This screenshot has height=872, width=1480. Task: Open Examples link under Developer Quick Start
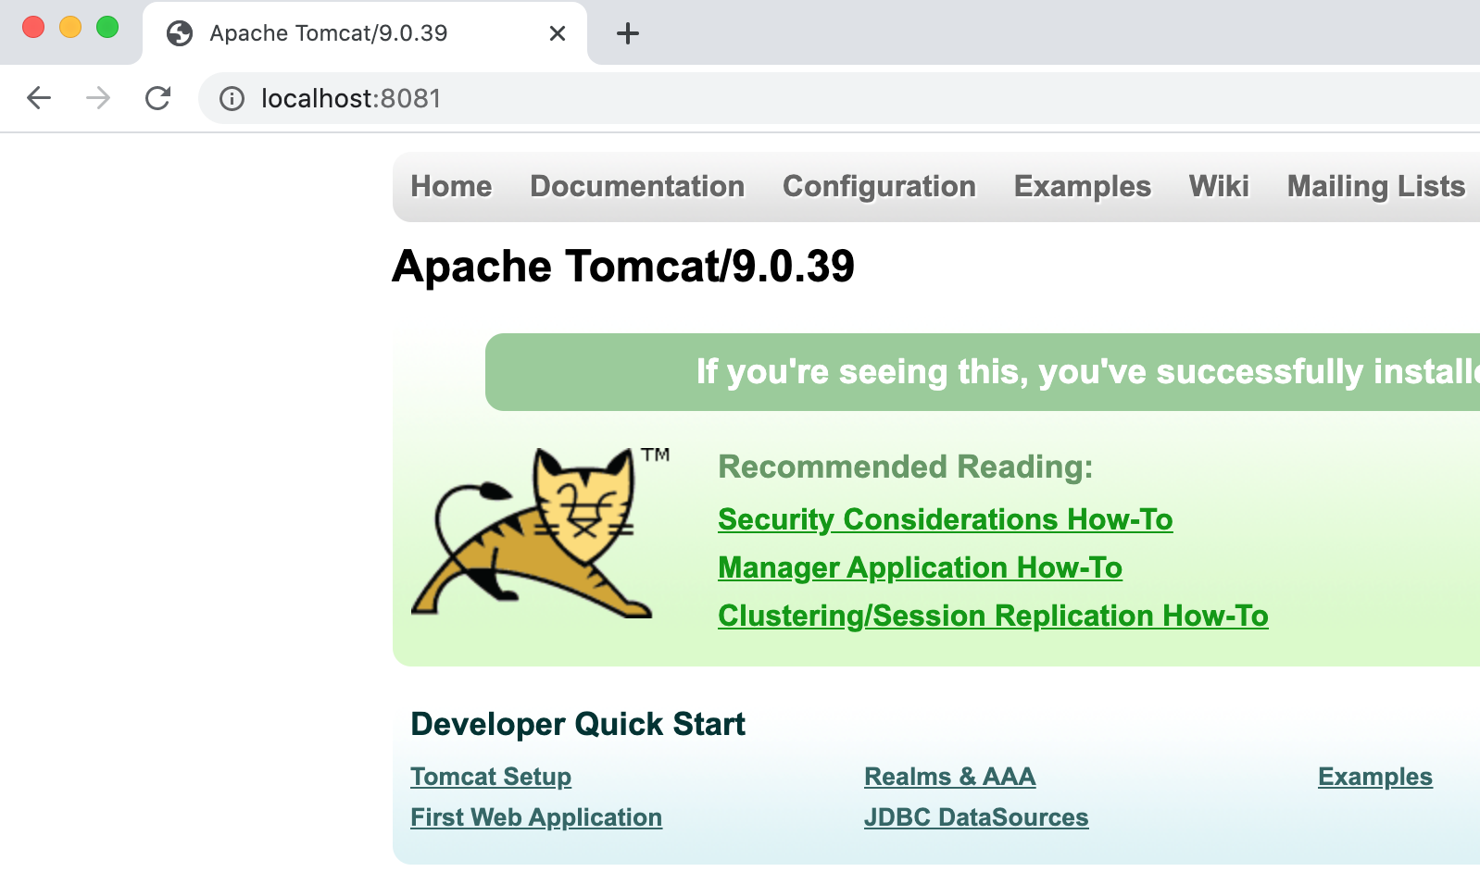tap(1375, 777)
